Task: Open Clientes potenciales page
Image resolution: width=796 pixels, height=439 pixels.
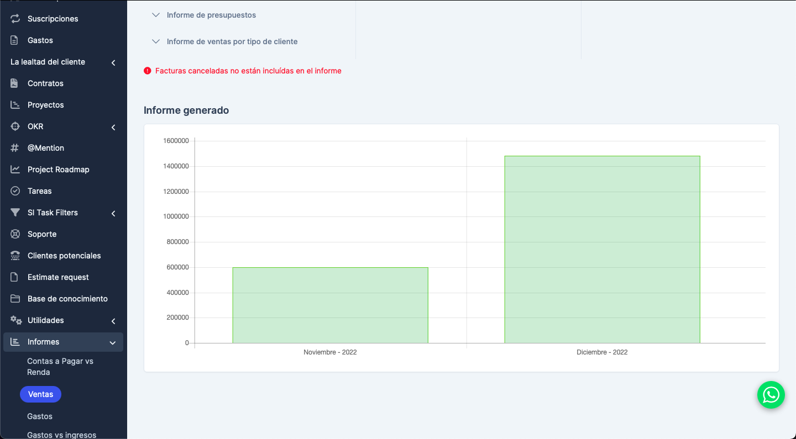Action: click(x=64, y=256)
